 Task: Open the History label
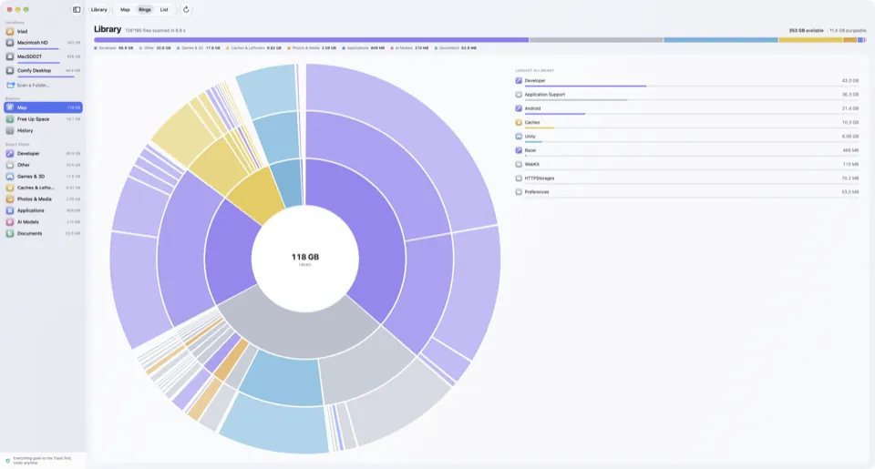[x=25, y=130]
